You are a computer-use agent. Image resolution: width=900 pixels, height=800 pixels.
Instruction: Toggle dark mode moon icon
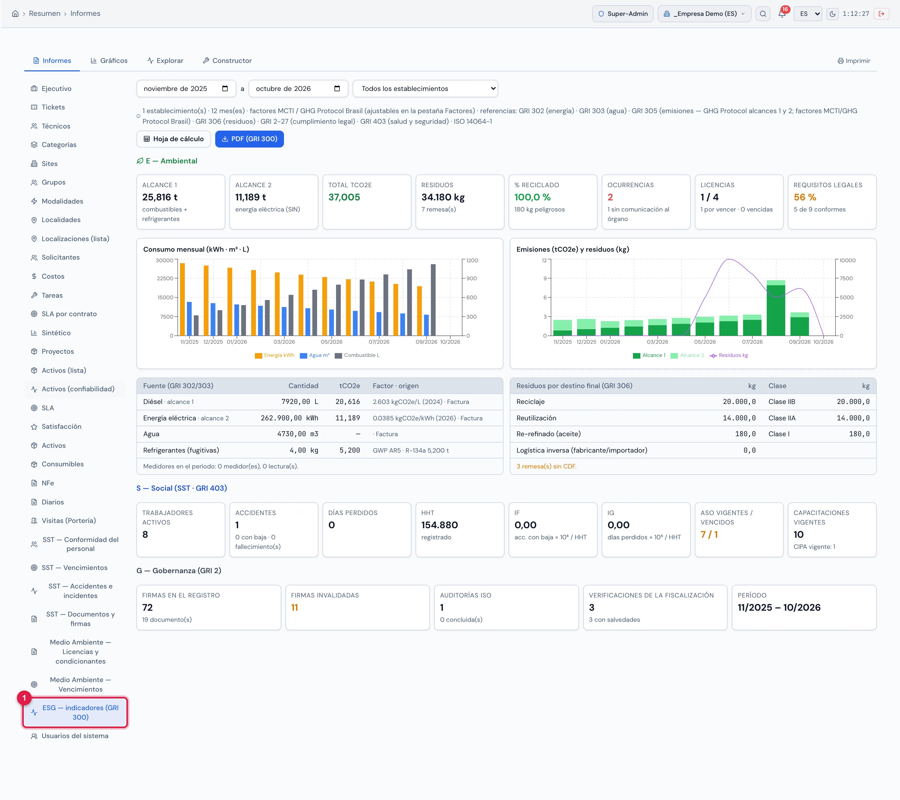(832, 14)
